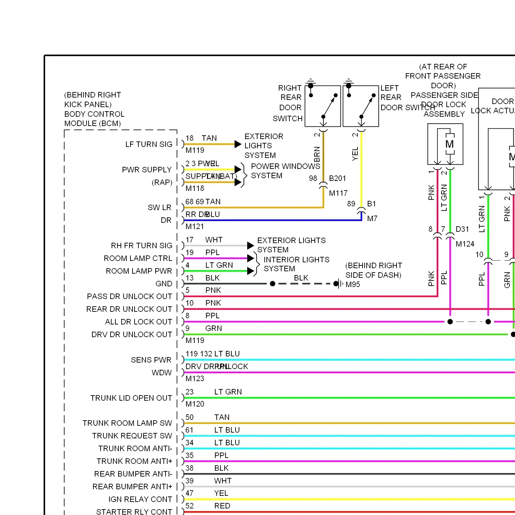Click the INTERIOR LIGHTS SYSTEM text
This screenshot has width=515, height=515.
[296, 264]
